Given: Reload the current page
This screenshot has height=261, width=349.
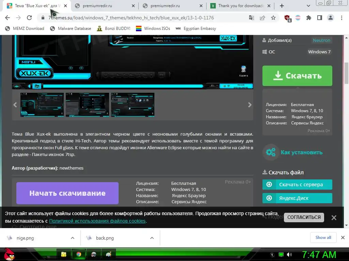Looking at the screenshot, I should click(x=29, y=18).
